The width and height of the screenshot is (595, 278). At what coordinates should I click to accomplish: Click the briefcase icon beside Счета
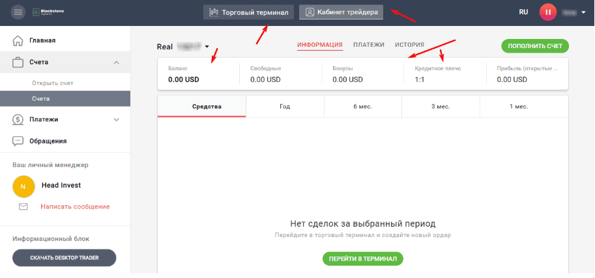coord(18,62)
